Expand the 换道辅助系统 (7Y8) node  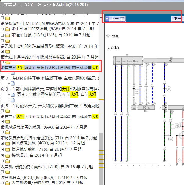tap(2, 149)
